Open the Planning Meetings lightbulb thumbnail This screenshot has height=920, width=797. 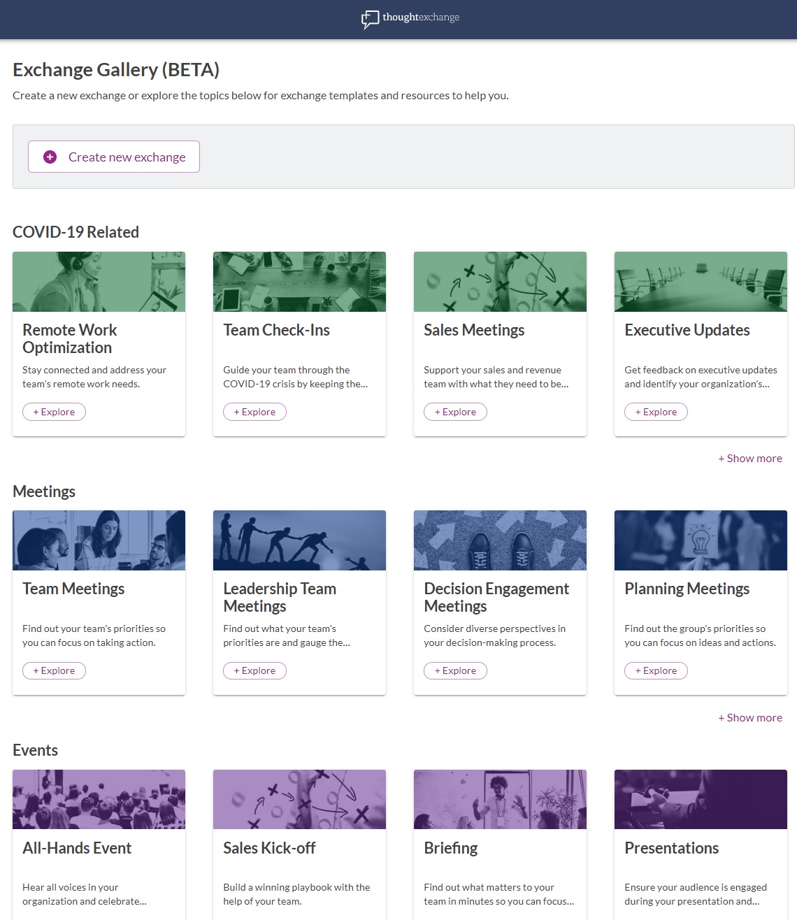pyautogui.click(x=701, y=540)
